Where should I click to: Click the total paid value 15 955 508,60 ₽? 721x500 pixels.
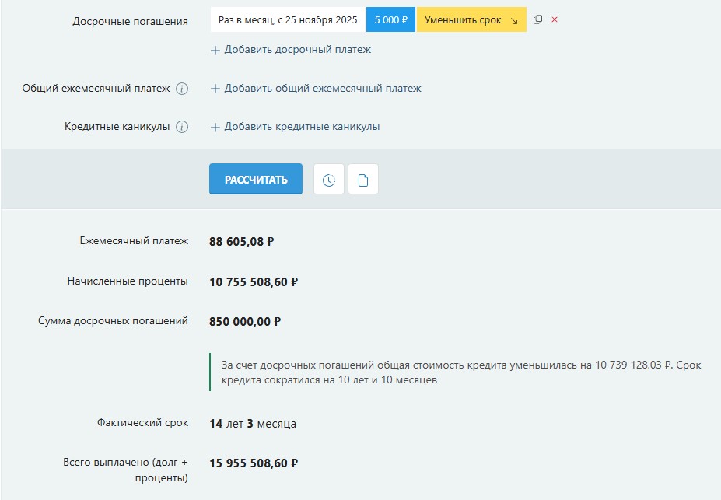tap(254, 463)
